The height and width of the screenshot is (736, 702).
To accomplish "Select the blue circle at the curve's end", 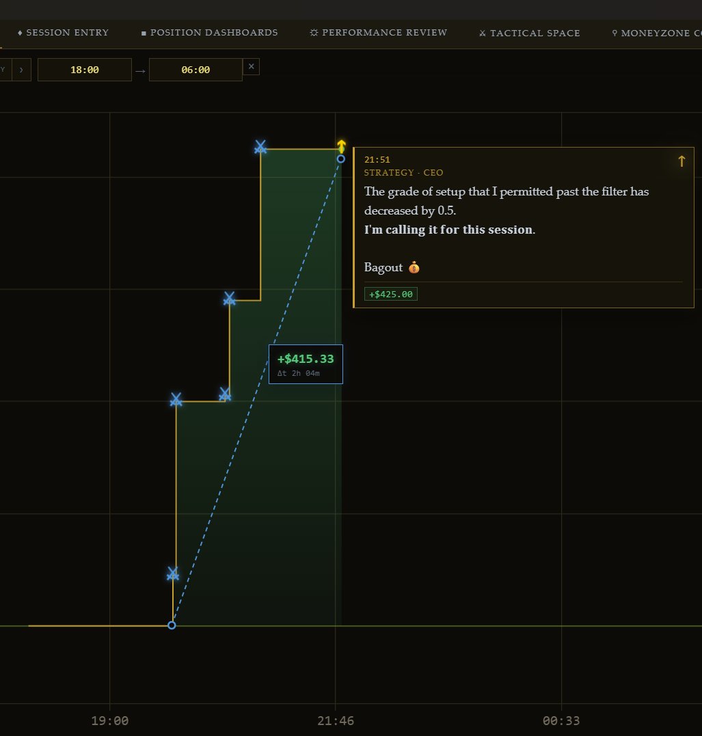I will tap(341, 159).
